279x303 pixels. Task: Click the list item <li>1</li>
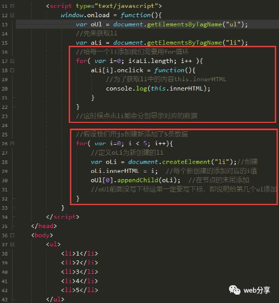(x=80, y=254)
